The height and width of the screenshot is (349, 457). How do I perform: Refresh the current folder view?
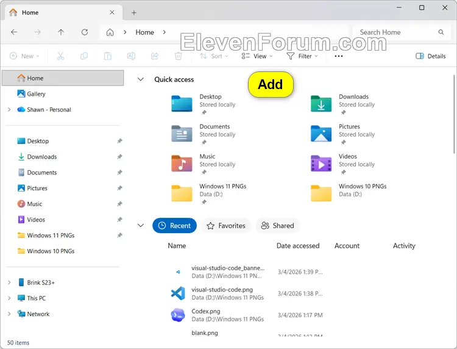[x=85, y=32]
